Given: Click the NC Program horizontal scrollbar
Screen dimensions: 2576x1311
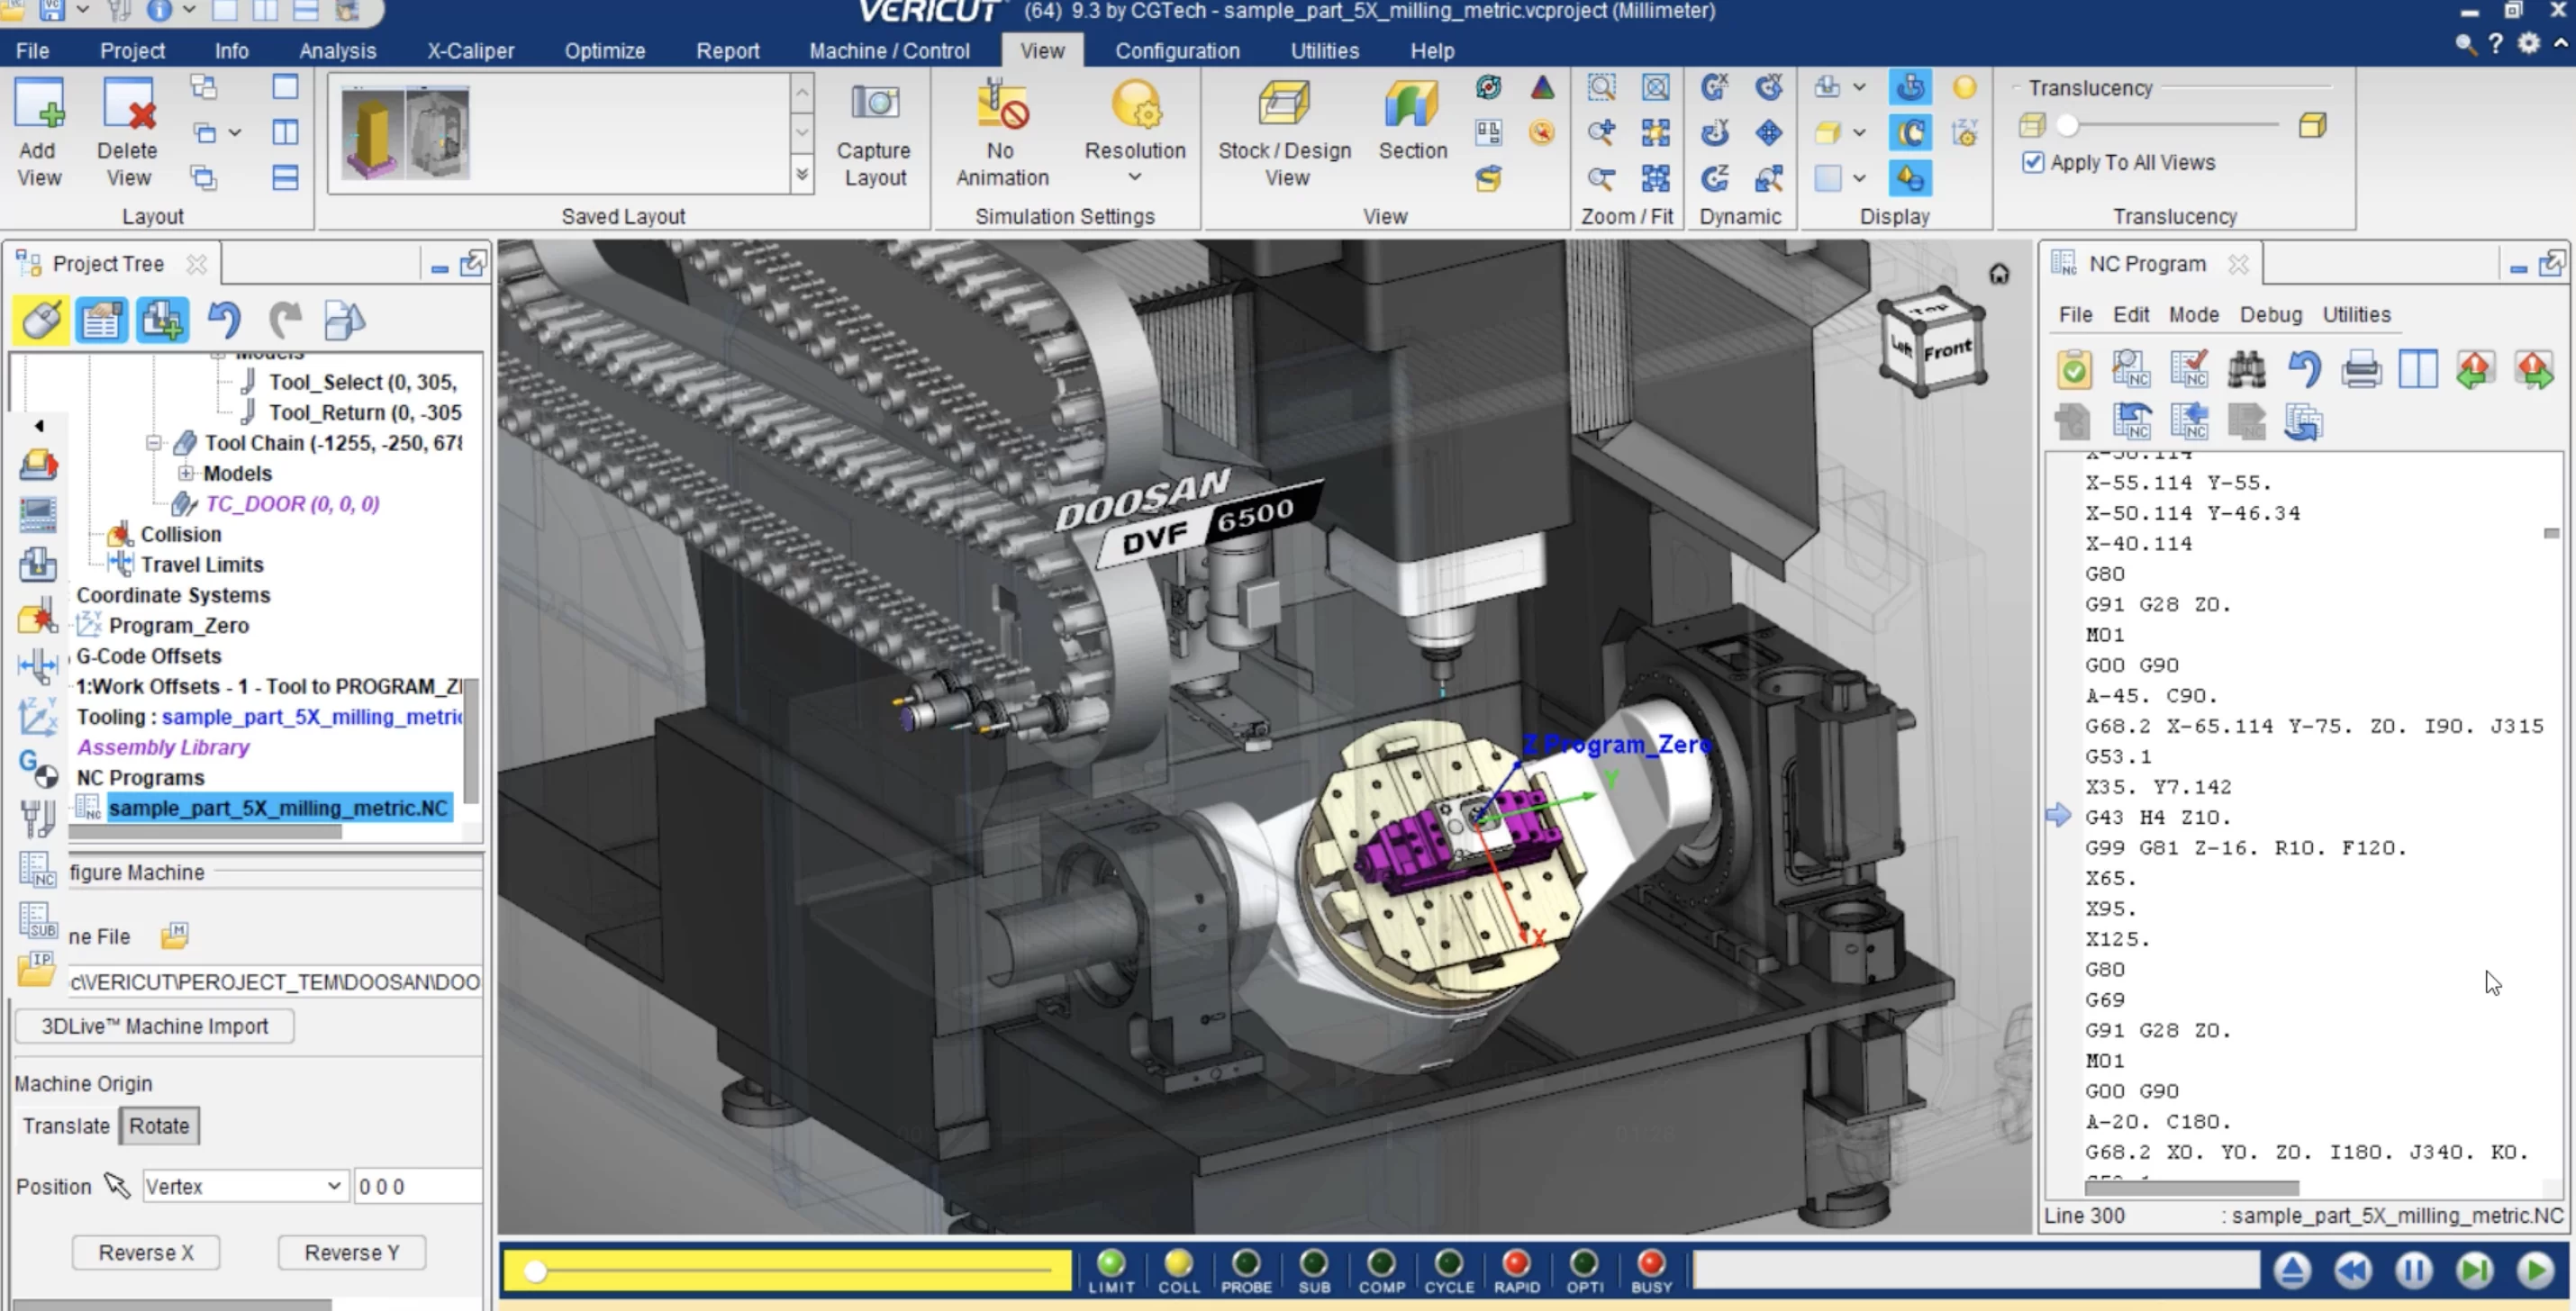Looking at the screenshot, I should 2191,1188.
